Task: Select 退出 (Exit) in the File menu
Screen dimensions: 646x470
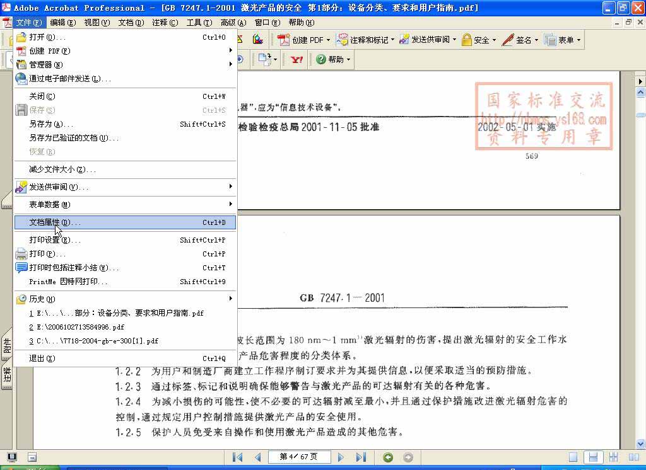Action: (126, 358)
